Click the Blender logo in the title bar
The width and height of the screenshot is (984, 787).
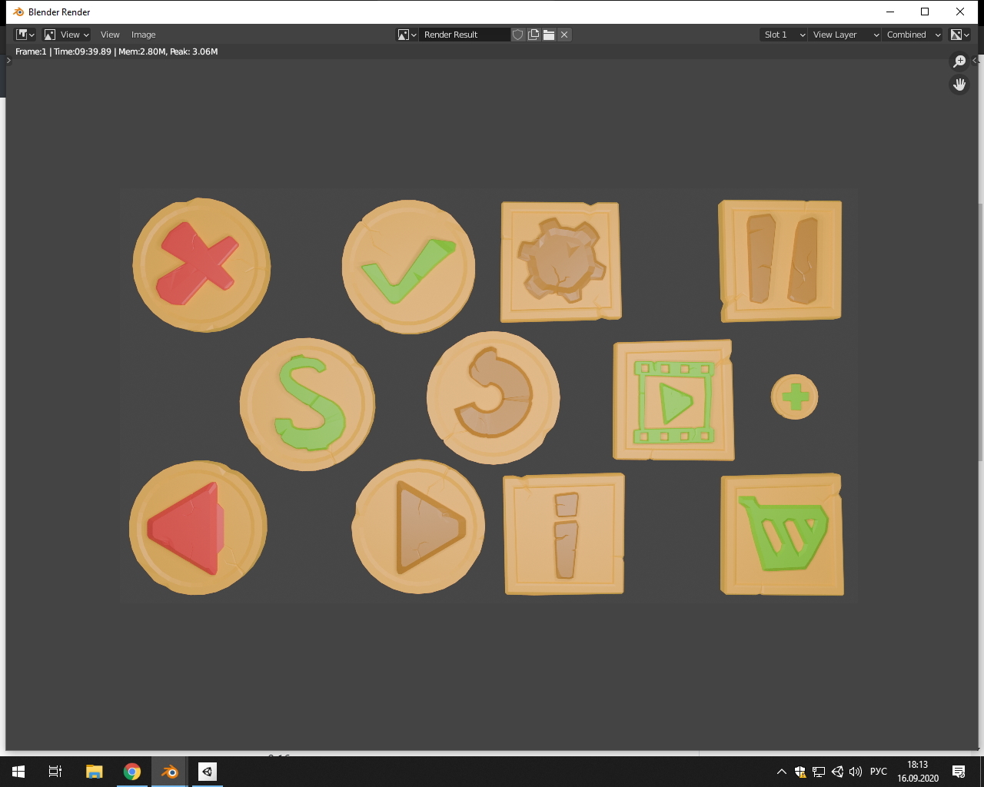click(x=18, y=12)
